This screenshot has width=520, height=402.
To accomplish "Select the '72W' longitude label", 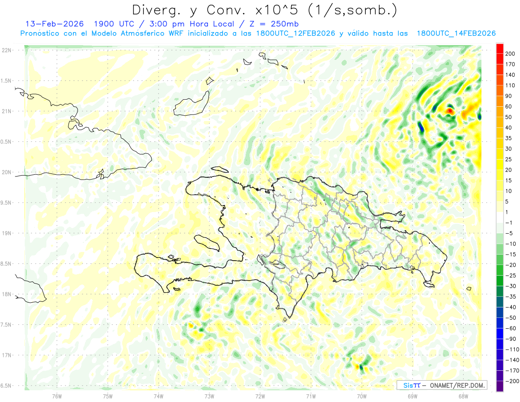I will pos(260,396).
